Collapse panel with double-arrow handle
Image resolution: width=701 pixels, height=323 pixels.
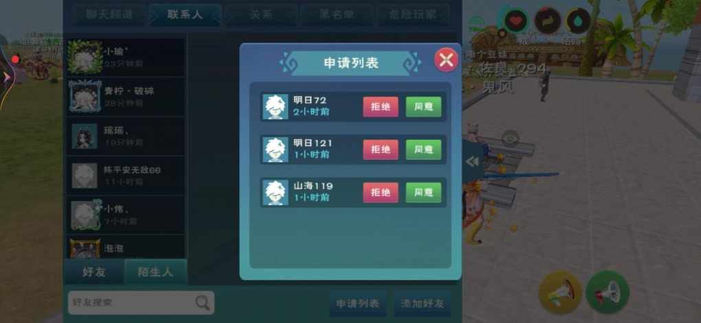pyautogui.click(x=472, y=162)
